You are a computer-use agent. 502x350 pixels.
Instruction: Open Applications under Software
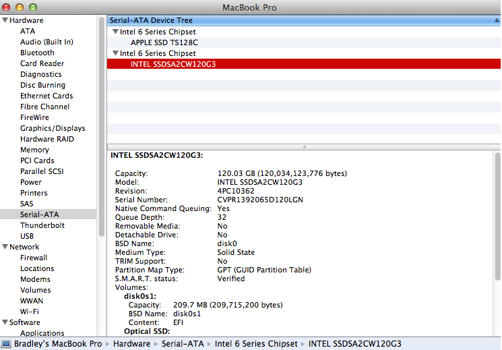coord(42,333)
